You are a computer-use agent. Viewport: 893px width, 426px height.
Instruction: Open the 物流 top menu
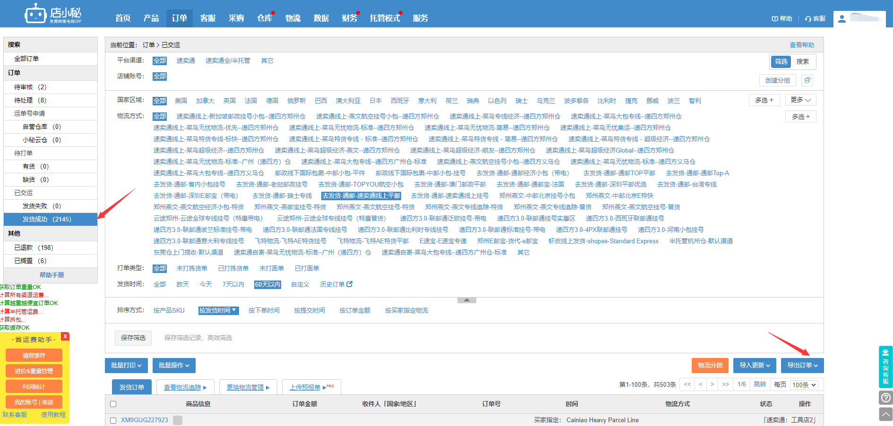(293, 18)
